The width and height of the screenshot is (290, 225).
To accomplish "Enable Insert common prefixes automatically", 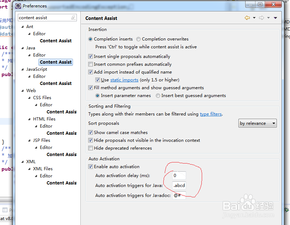I will click(x=90, y=64).
